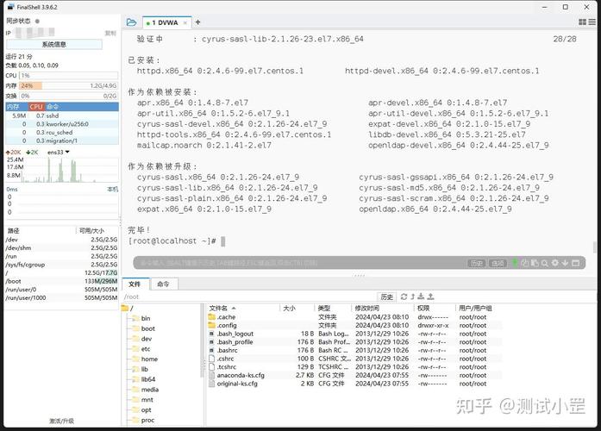Viewport: 601px width, 431px height.
Task: Open terminal settings gear icon
Action: (x=554, y=263)
